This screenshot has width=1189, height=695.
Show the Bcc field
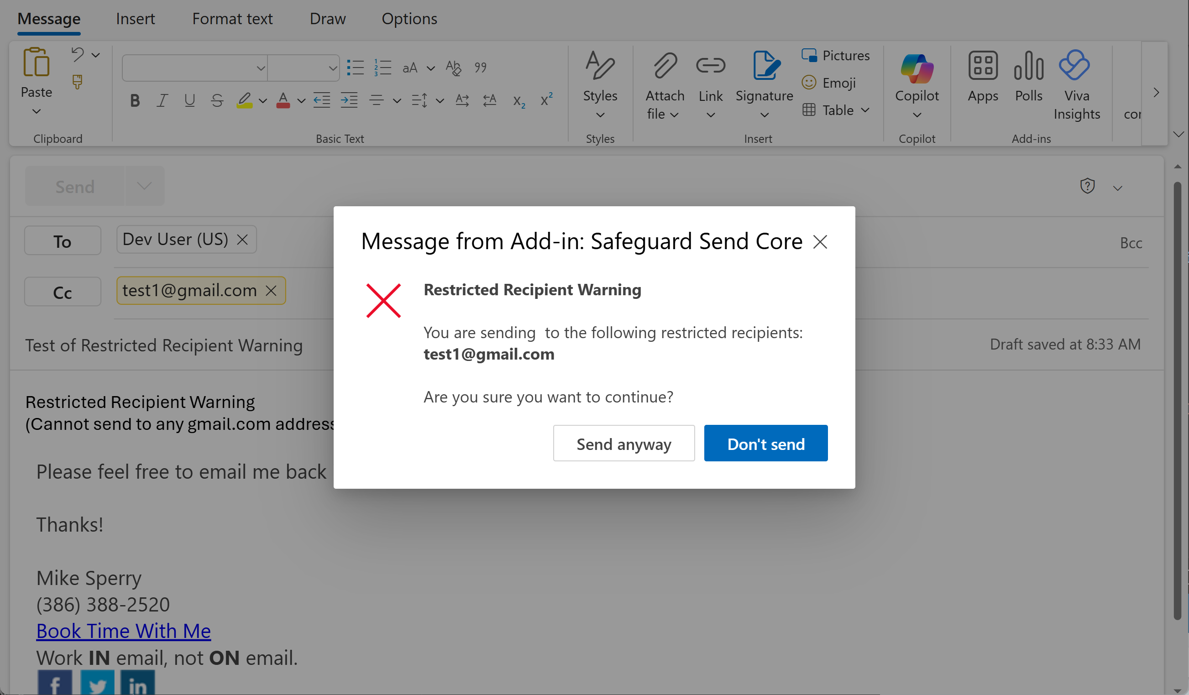click(1131, 243)
